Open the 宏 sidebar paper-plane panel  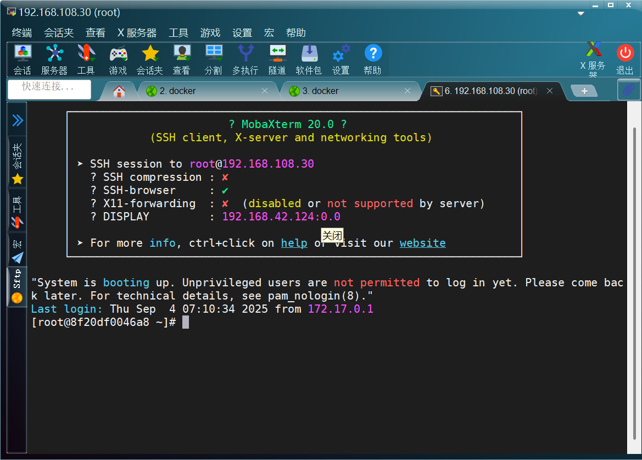[17, 251]
